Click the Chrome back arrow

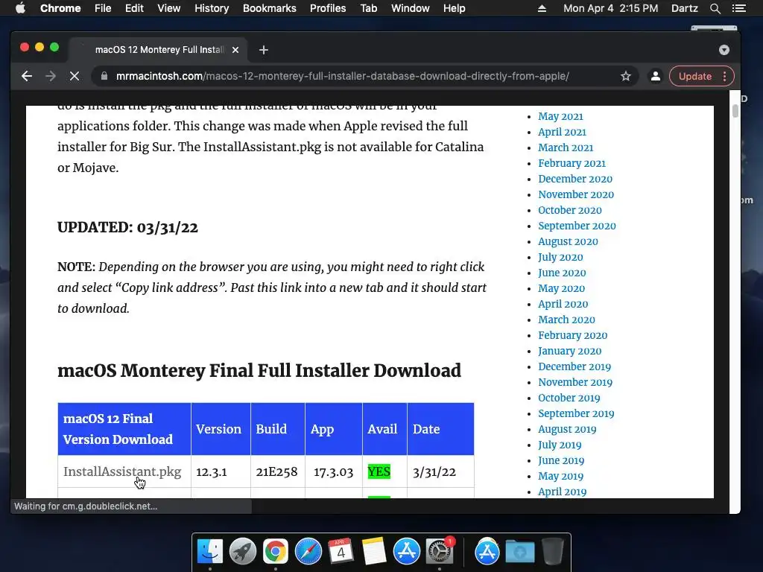[27, 76]
